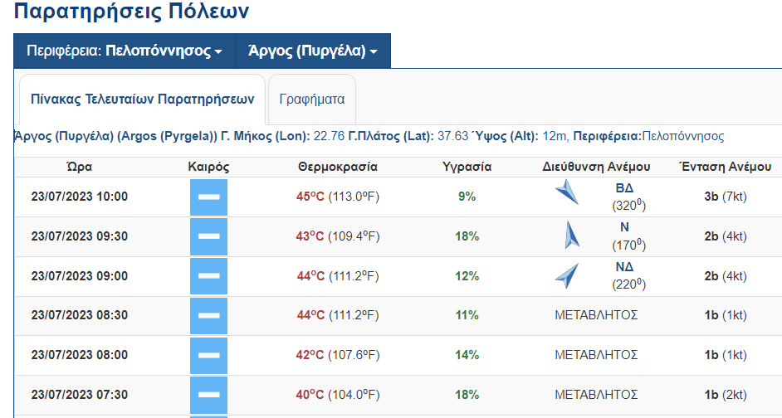Click the 23/07/2023 10:00 timestamp

click(x=80, y=197)
